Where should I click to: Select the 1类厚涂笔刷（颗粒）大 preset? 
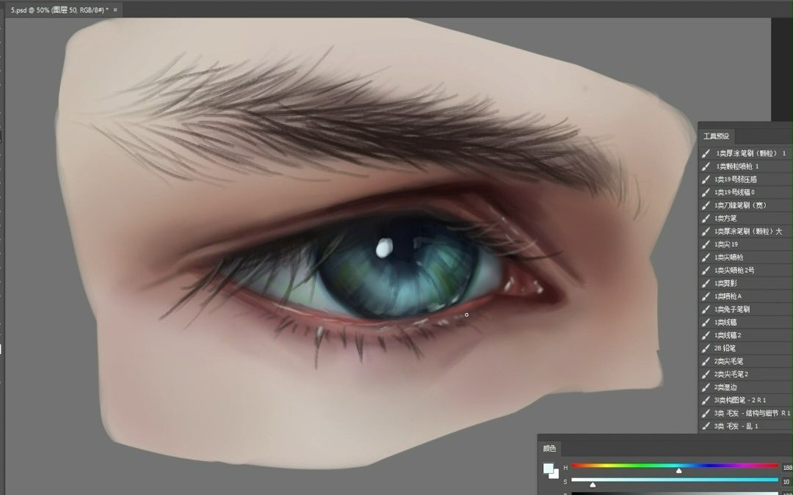click(746, 231)
